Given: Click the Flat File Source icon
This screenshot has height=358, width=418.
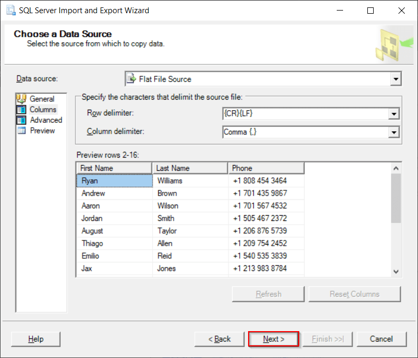Looking at the screenshot, I should coord(131,79).
